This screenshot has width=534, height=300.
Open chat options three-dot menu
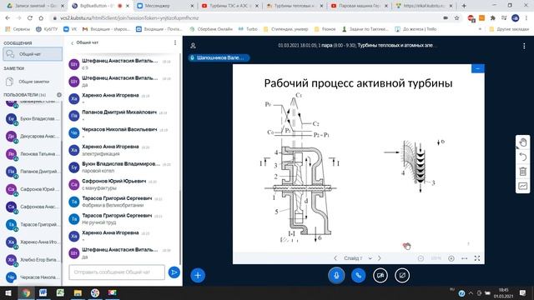175,42
